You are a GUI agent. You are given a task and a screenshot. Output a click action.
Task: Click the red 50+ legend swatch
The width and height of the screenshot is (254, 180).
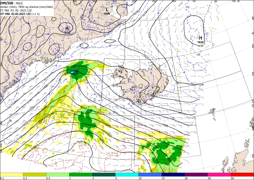pos(242,174)
